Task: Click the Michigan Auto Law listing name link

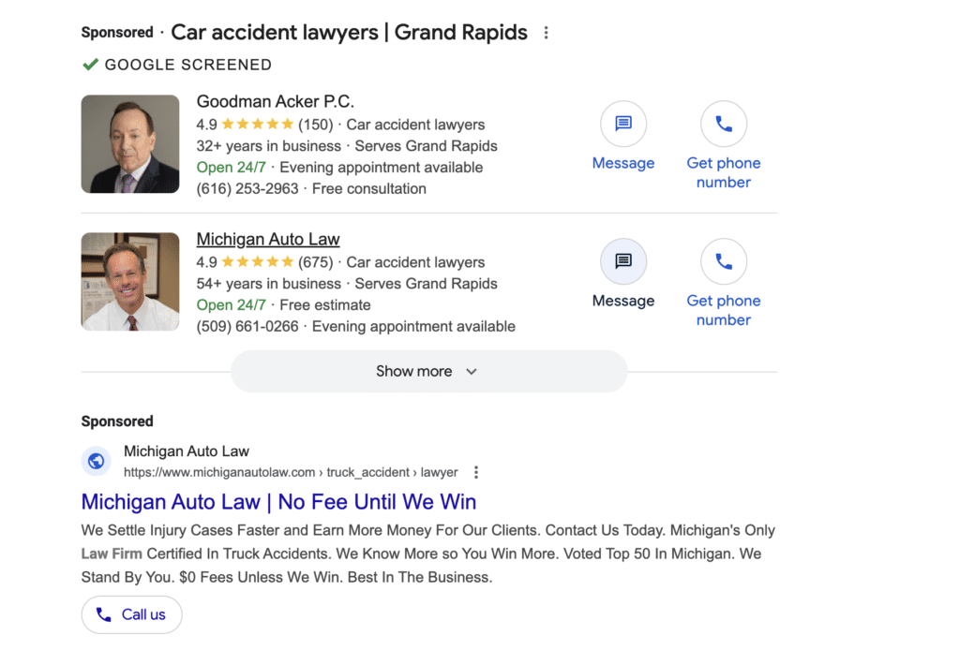Action: 268,239
